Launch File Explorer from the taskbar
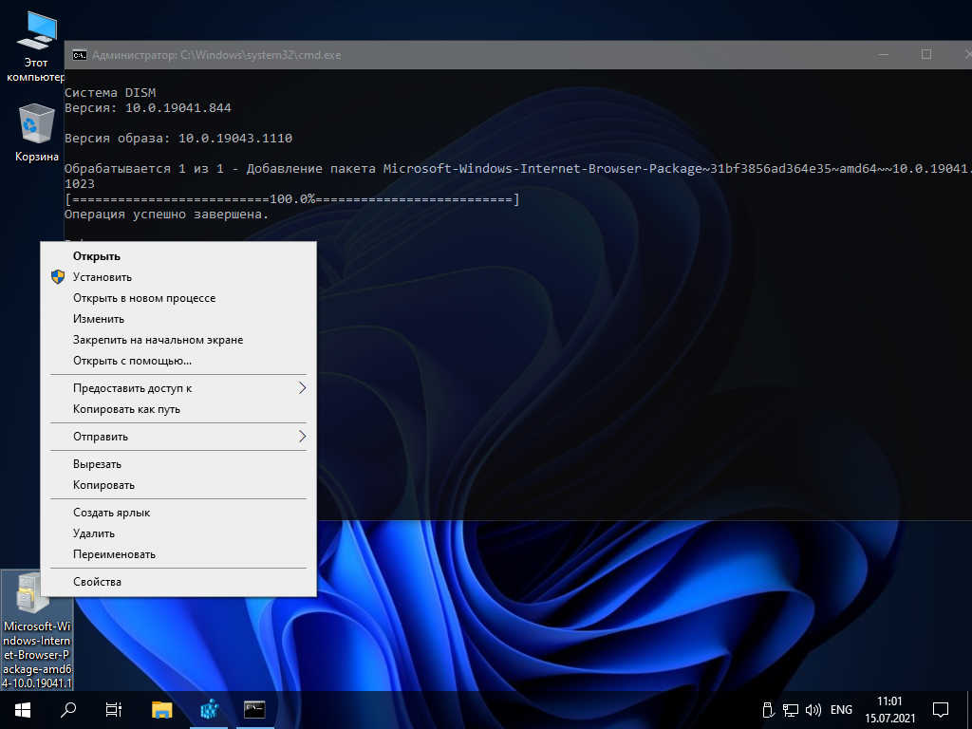This screenshot has width=972, height=729. point(162,709)
